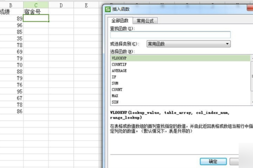Screen dimensions: 253x168
Task: Select IF in the function list
Action: click(x=180, y=77)
